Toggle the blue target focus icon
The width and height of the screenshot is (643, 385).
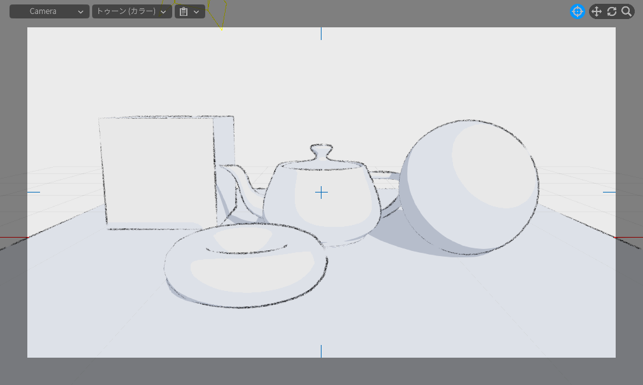[x=577, y=11]
